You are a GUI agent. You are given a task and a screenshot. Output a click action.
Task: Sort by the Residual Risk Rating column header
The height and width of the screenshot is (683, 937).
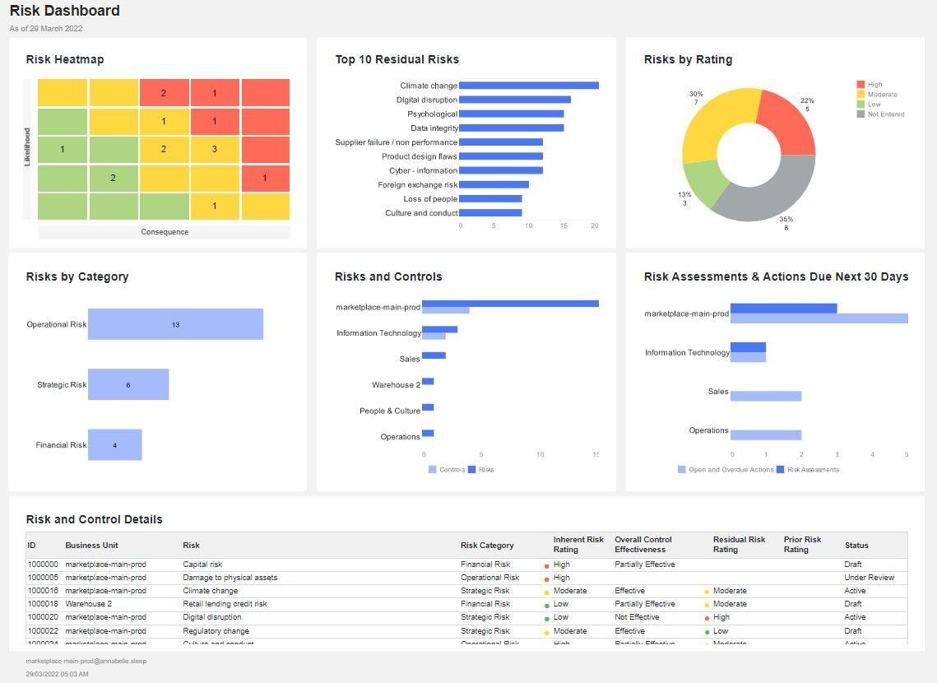coord(740,545)
